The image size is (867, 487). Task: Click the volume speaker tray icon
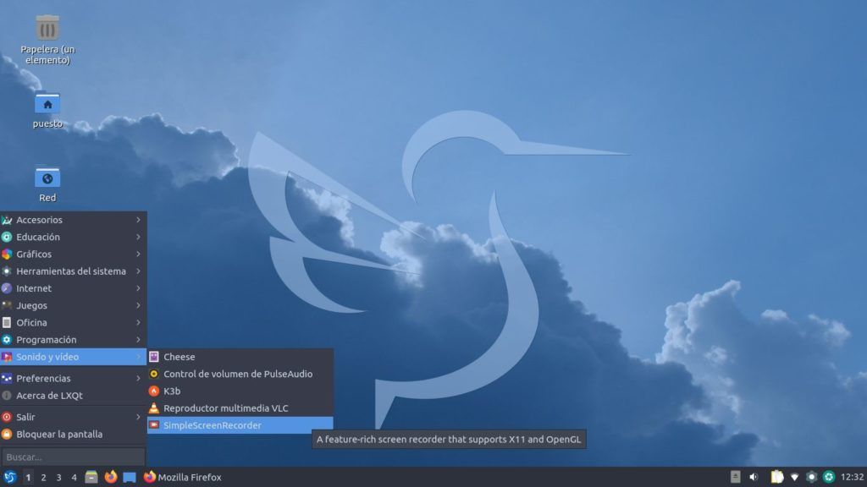click(x=754, y=477)
